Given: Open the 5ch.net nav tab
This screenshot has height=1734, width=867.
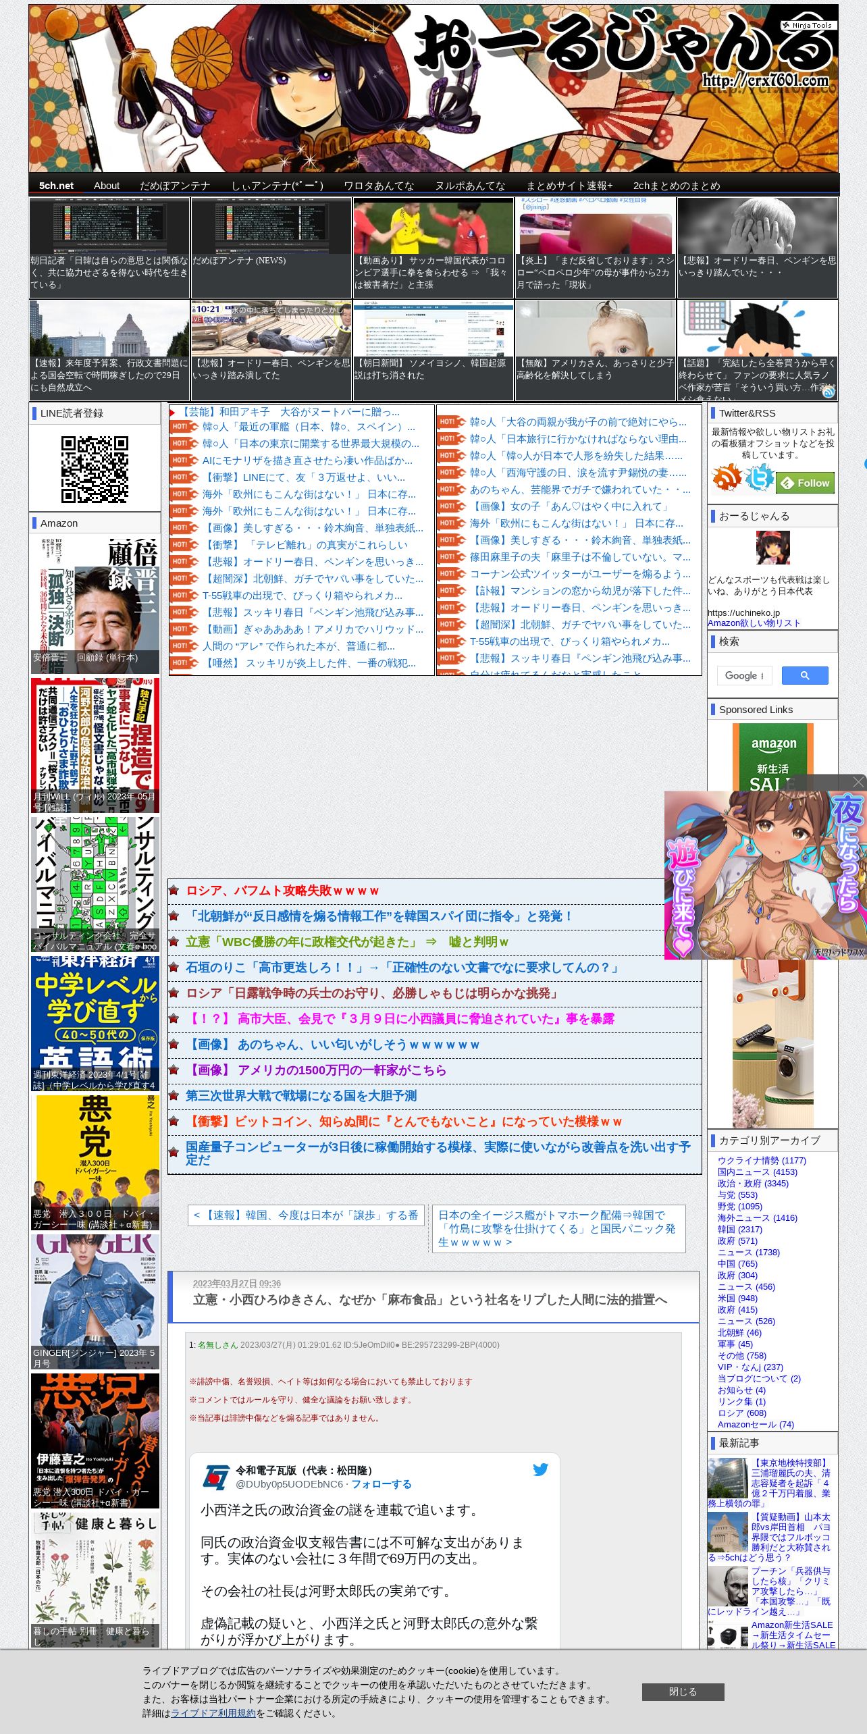Looking at the screenshot, I should (x=56, y=186).
